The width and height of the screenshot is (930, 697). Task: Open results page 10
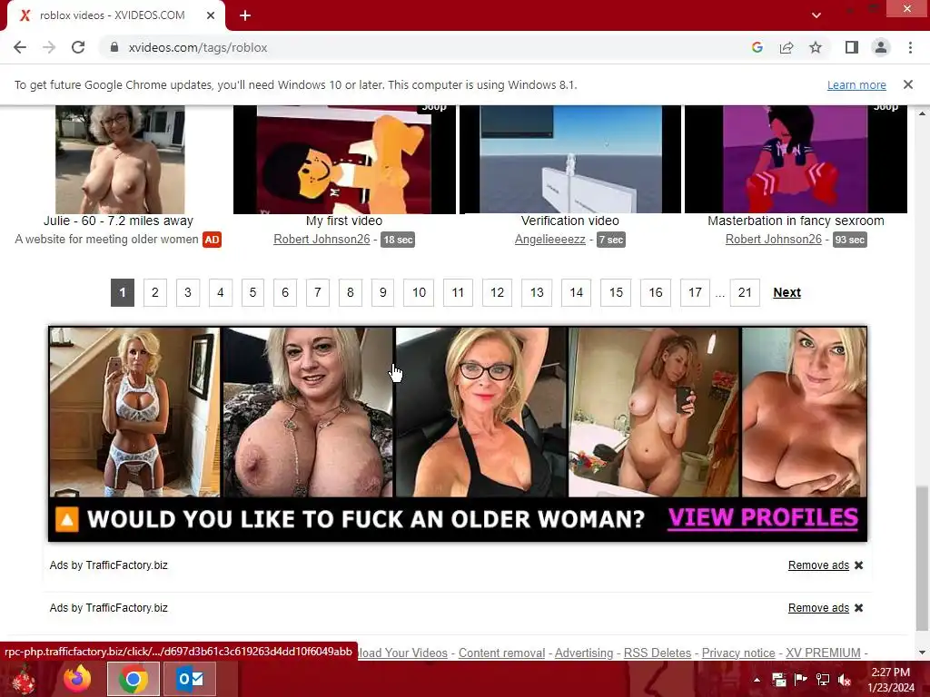419,292
